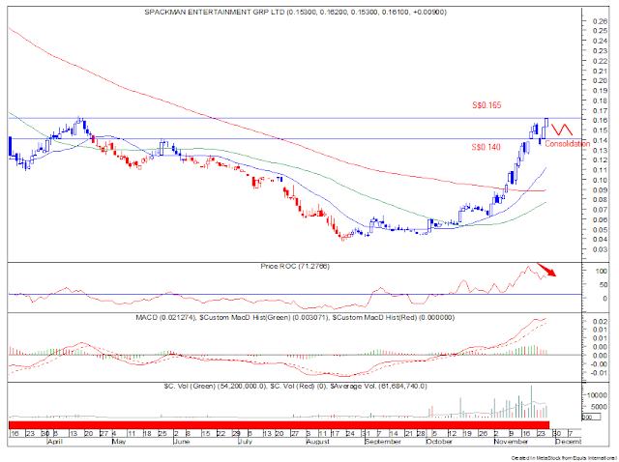619x462 pixels.
Task: Click the Created in MetaStock credit text
Action: coord(565,458)
